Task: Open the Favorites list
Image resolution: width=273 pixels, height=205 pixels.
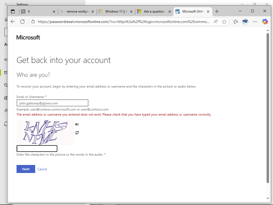Action: coord(236,22)
